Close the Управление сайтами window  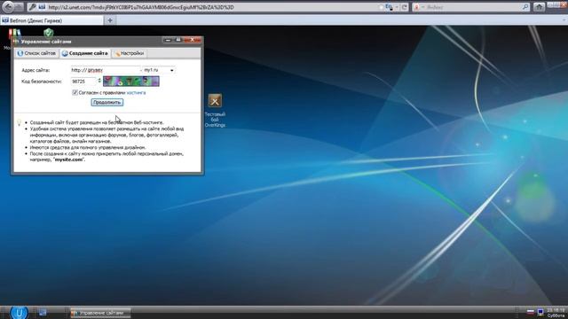(192, 40)
